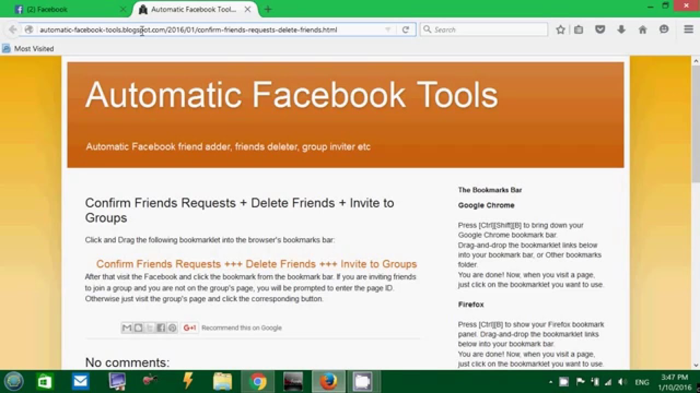Share post to Twitter icon
Image resolution: width=700 pixels, height=393 pixels.
[150, 327]
